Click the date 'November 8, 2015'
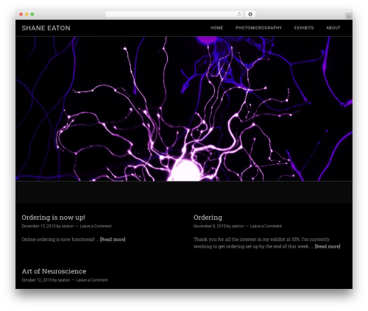Viewport: 368px width, 311px height. point(209,226)
